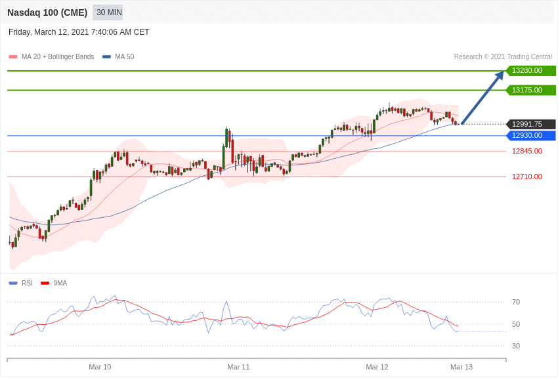Click the Mar 12 date axis label
Screen dimensions: 558x378
click(377, 367)
